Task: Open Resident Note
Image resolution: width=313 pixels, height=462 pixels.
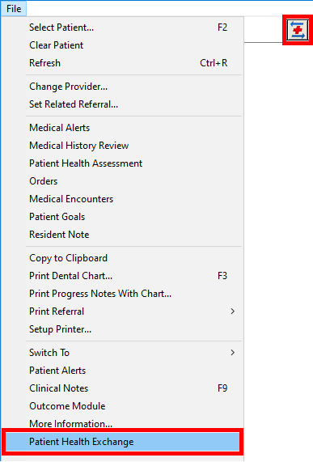Action: (122, 235)
